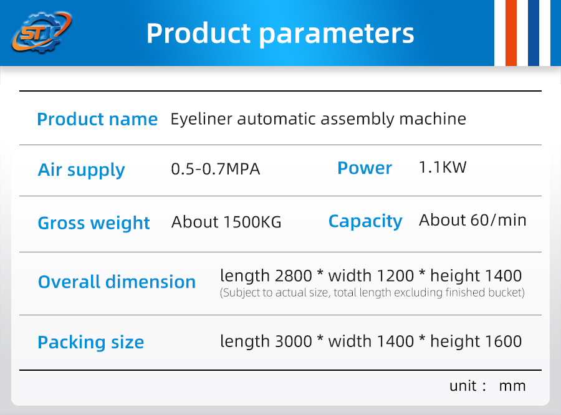
Task: Click length 3000 width 1400 height 1600
Action: 371,341
